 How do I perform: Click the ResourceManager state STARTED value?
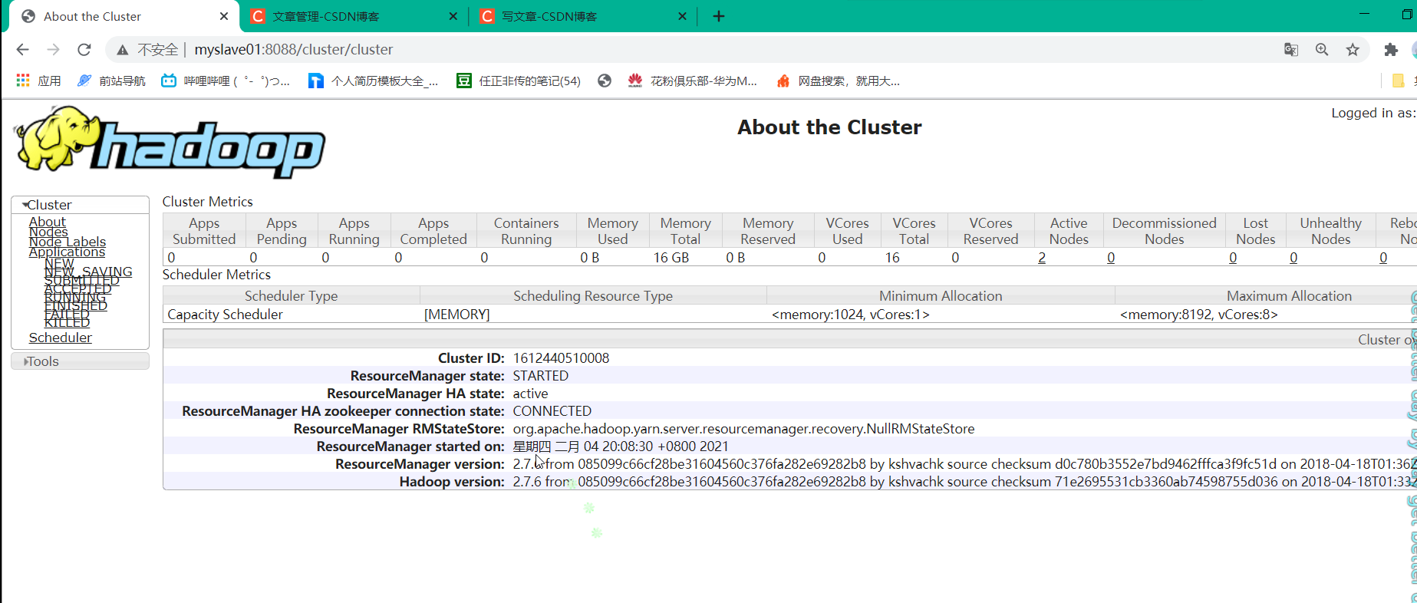541,376
